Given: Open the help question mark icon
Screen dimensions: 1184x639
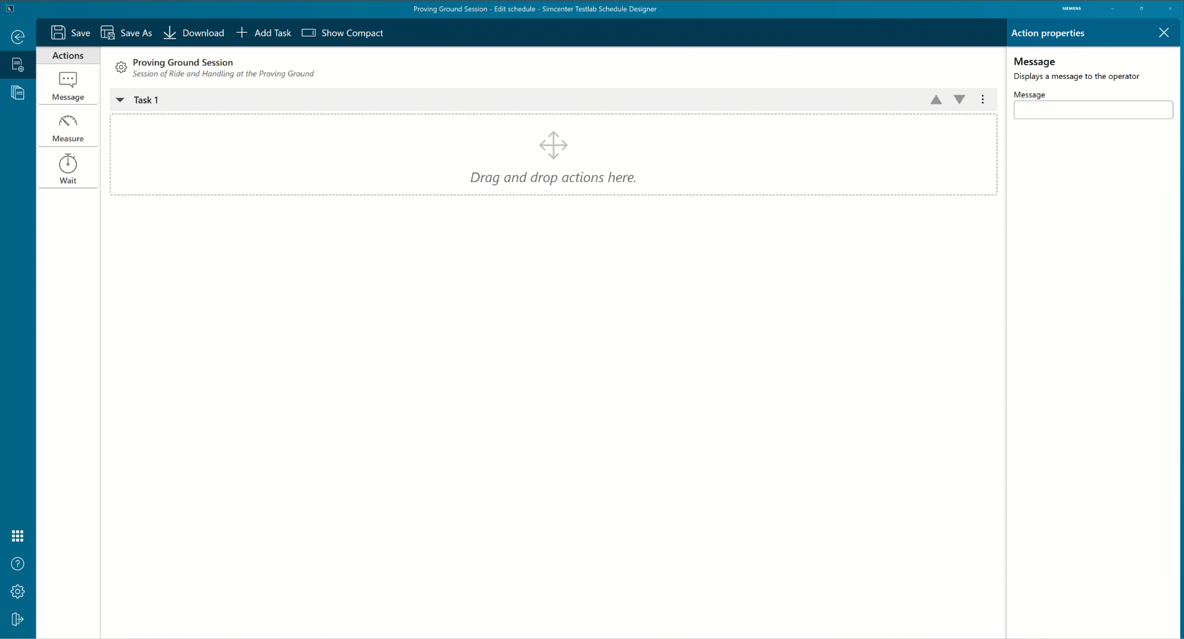Looking at the screenshot, I should click(x=18, y=564).
